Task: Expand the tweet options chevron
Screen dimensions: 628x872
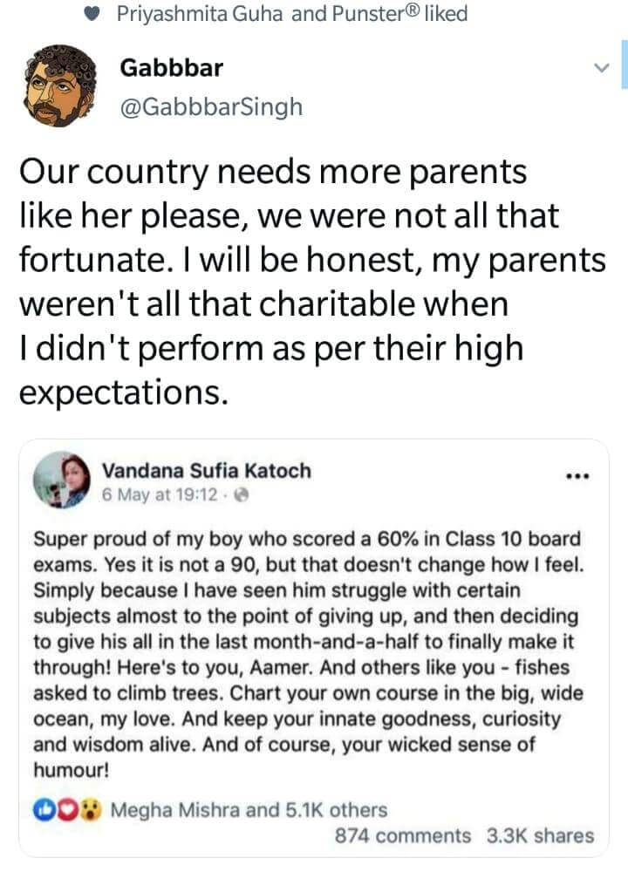Action: (599, 67)
